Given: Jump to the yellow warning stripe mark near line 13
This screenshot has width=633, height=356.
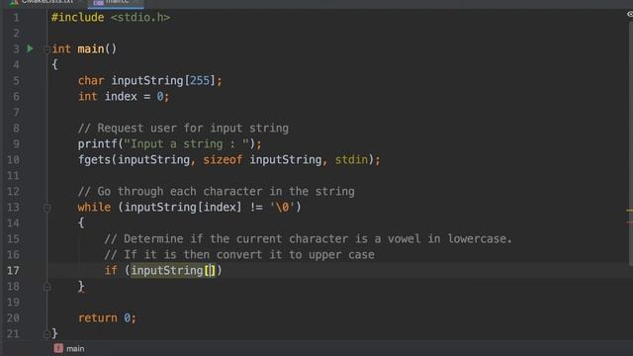Looking at the screenshot, I should coord(630,211).
